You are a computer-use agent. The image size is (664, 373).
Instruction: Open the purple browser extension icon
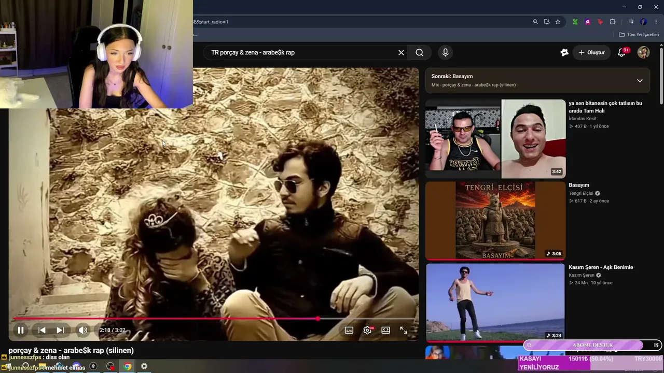point(588,22)
